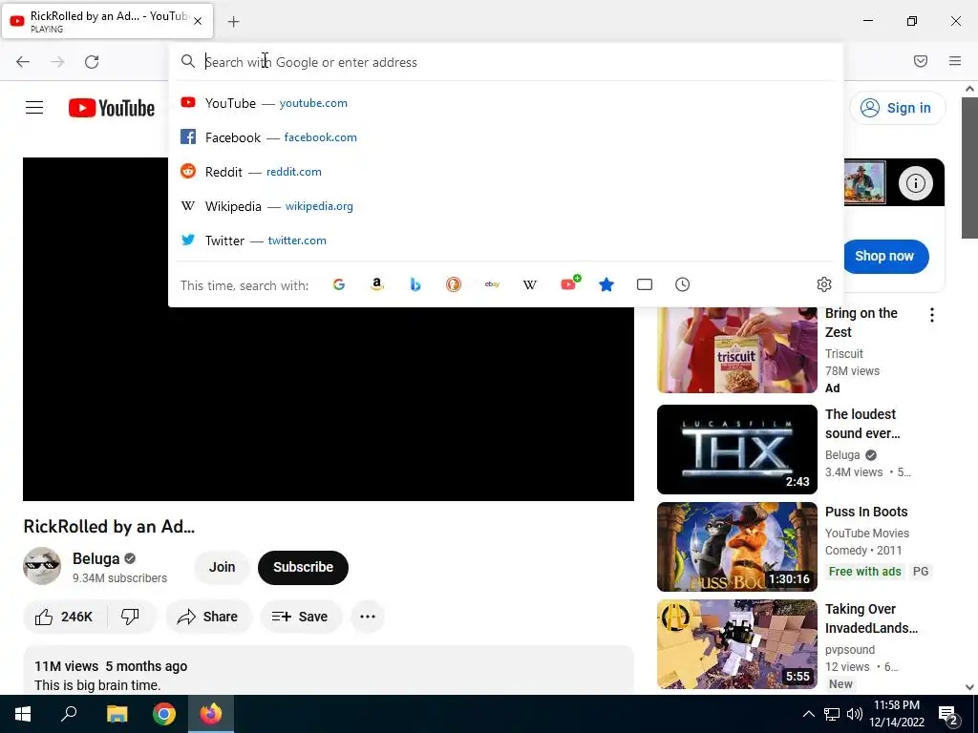Join Beluga channel membership

pyautogui.click(x=222, y=567)
